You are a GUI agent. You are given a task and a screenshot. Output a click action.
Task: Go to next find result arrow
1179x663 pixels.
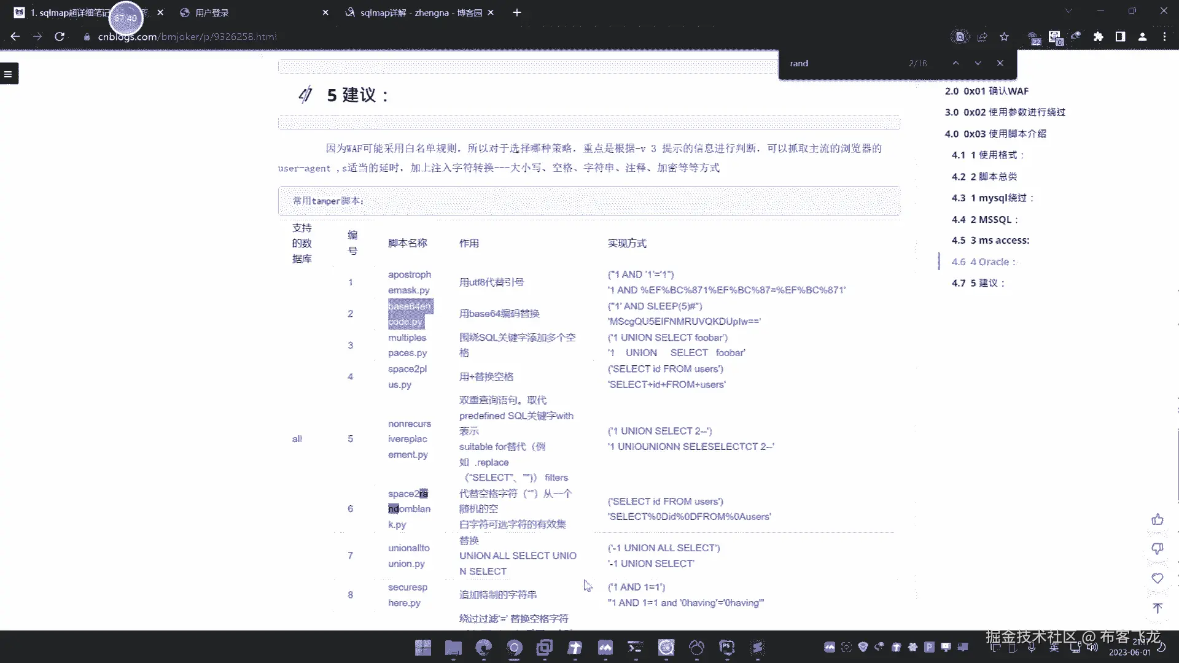point(978,63)
